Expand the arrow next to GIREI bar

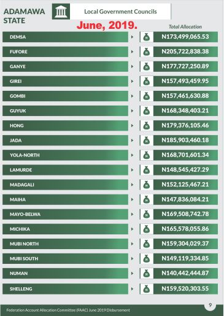[133, 81]
